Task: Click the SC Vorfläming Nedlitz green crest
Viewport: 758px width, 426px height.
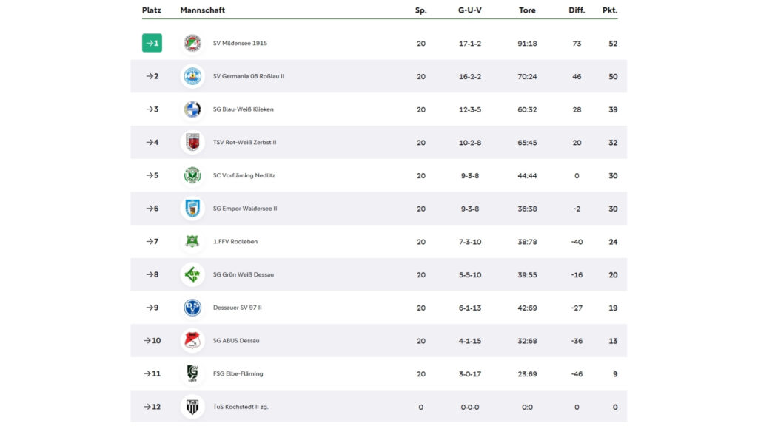Action: [192, 175]
